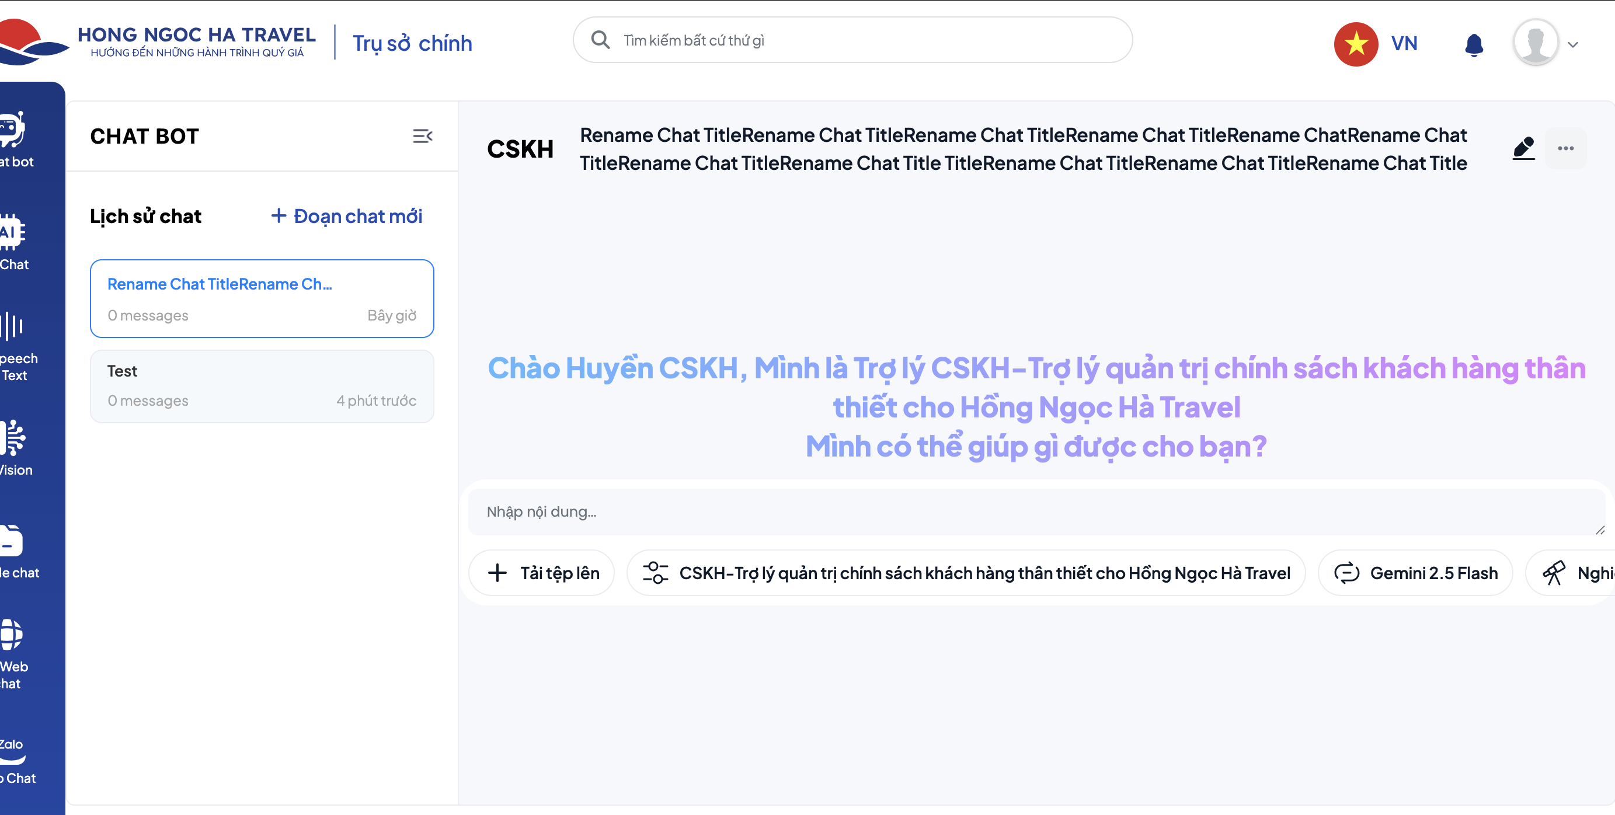This screenshot has width=1615, height=815.
Task: Select the Test chat history entry
Action: (262, 386)
